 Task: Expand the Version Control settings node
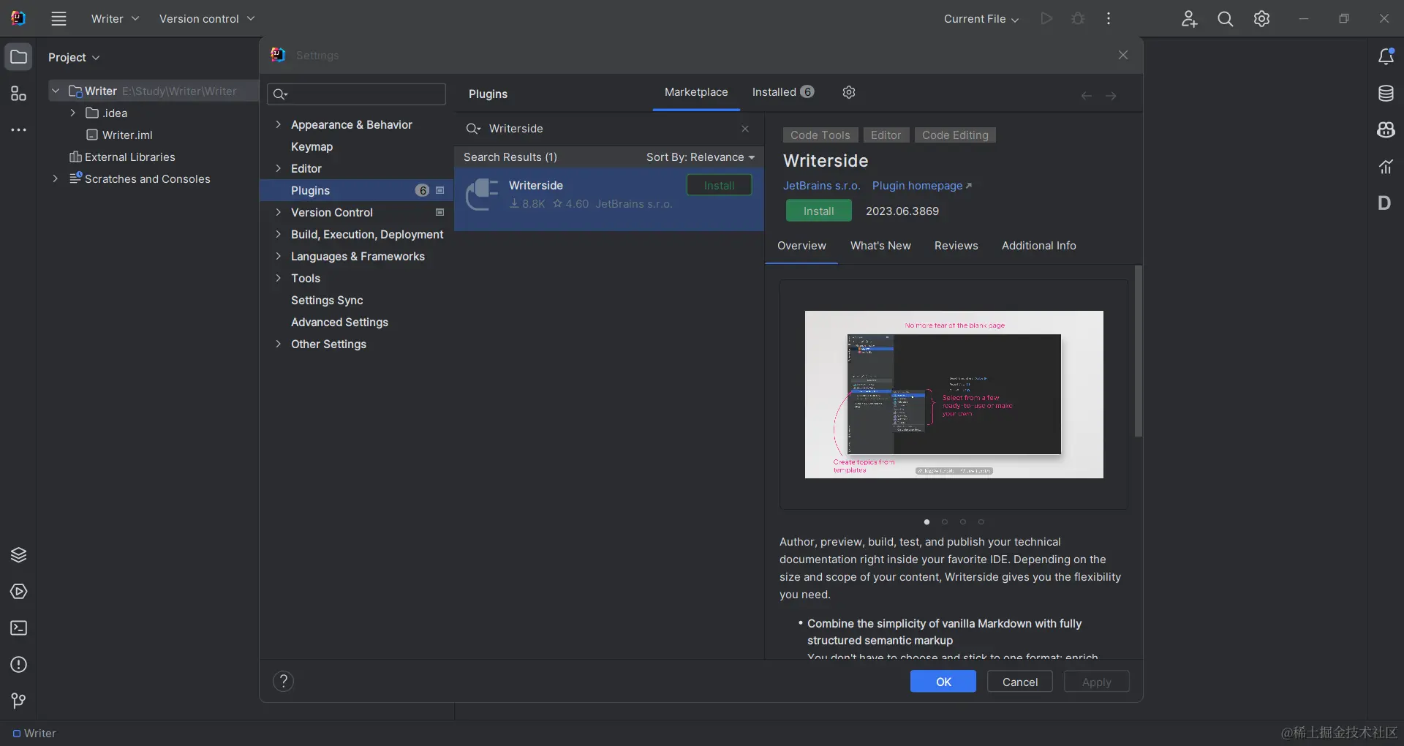point(278,212)
